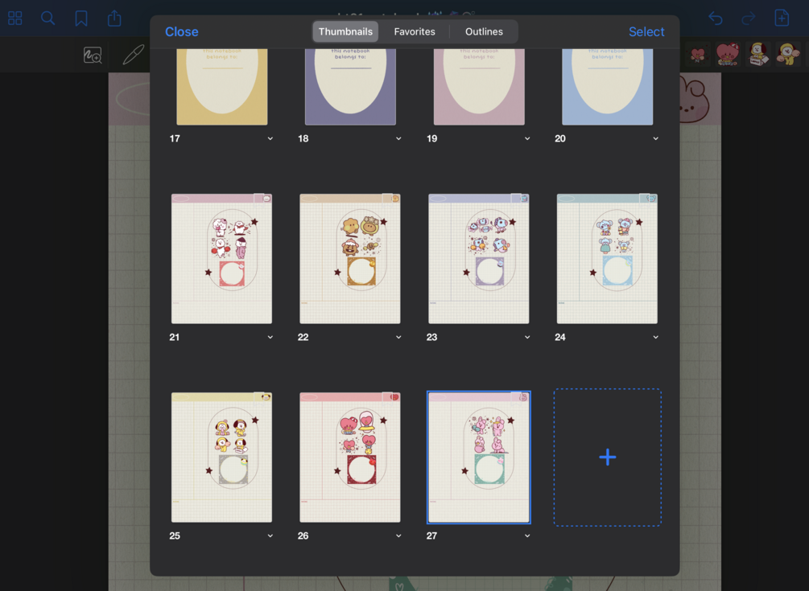This screenshot has width=809, height=591.
Task: Open page 20 blue cover thumbnail
Action: click(x=607, y=87)
